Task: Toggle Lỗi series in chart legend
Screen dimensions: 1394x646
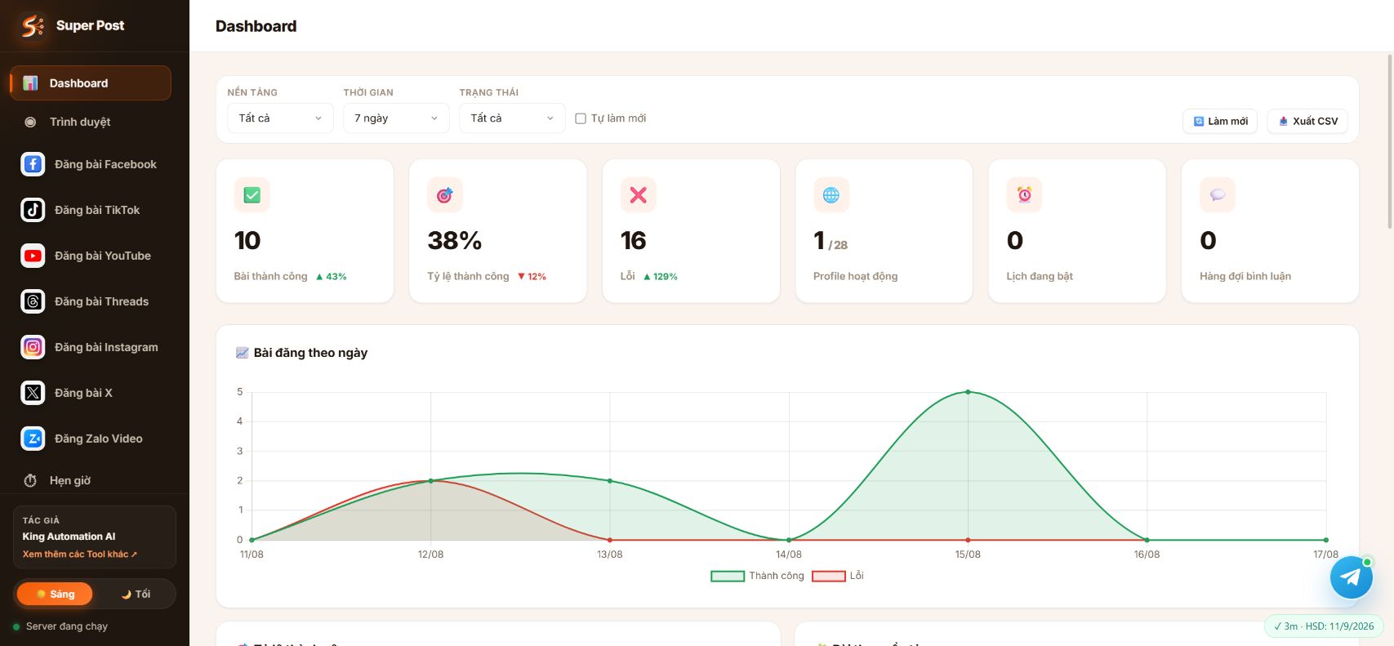Action: point(838,576)
